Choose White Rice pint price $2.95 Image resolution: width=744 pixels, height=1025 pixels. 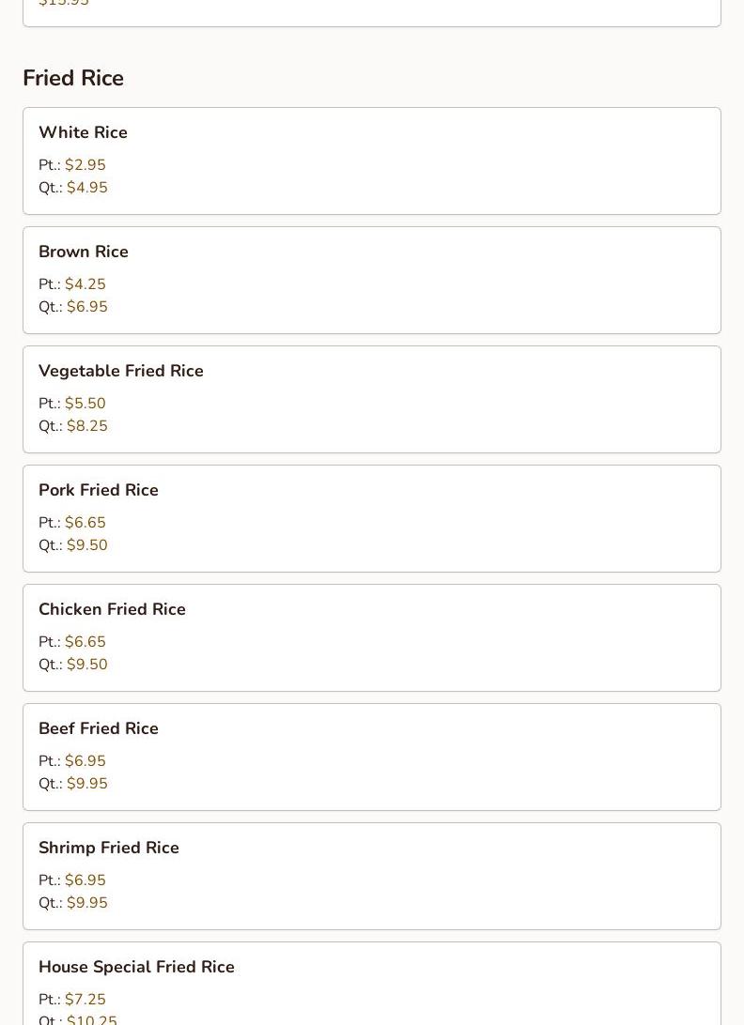tap(85, 165)
